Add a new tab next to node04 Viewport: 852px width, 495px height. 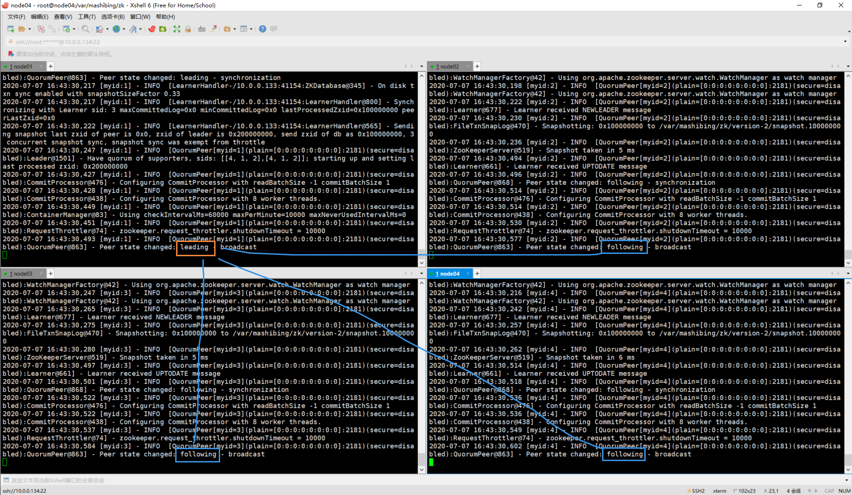[x=477, y=274]
